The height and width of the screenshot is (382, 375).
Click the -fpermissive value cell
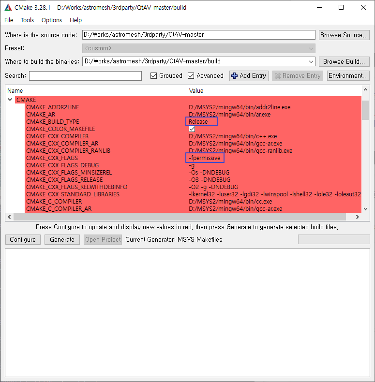205,158
